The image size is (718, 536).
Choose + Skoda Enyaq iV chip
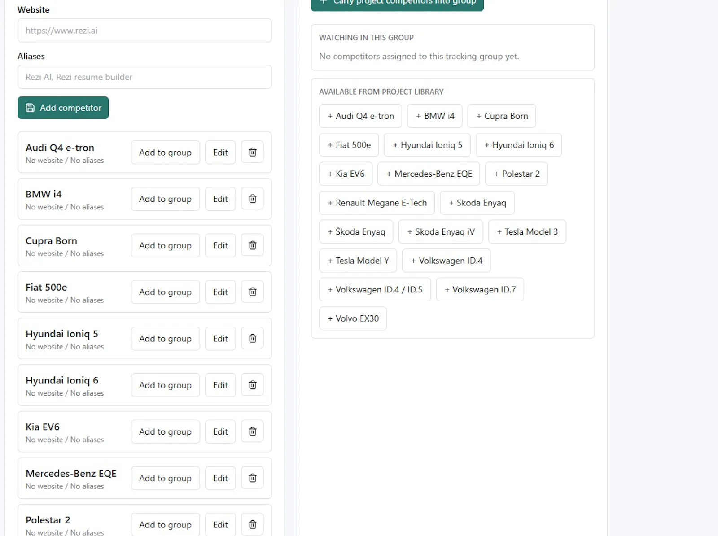click(440, 232)
